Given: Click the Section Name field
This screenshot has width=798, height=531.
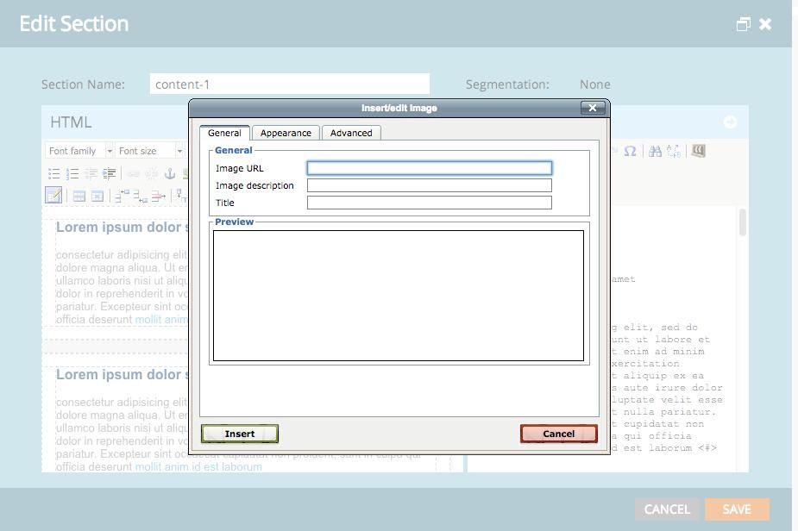Looking at the screenshot, I should 289,84.
